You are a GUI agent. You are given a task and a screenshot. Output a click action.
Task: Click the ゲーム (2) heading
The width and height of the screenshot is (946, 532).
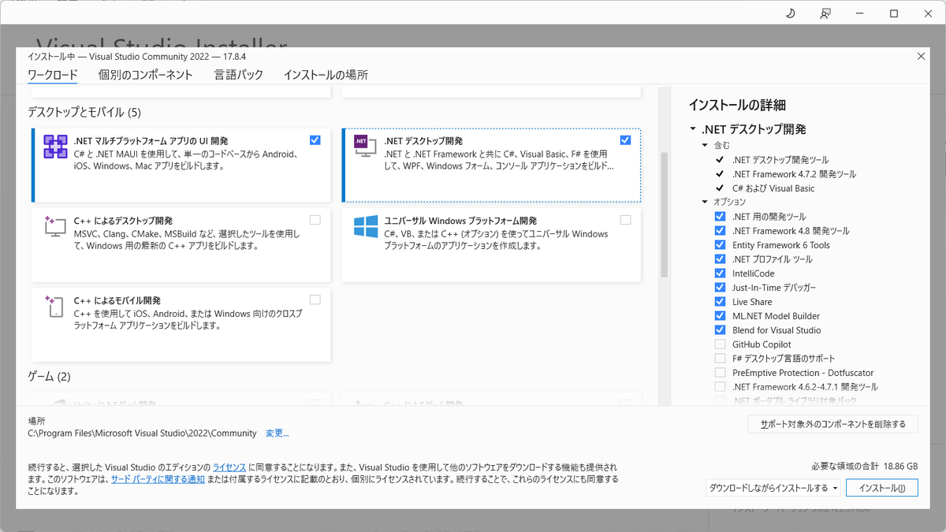point(49,377)
